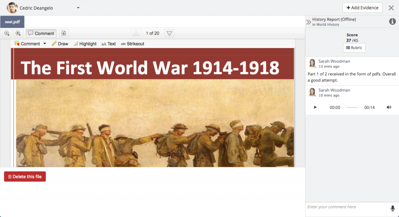This screenshot has width=399, height=217.
Task: Click the audio duration 00:14
Action: (x=369, y=108)
